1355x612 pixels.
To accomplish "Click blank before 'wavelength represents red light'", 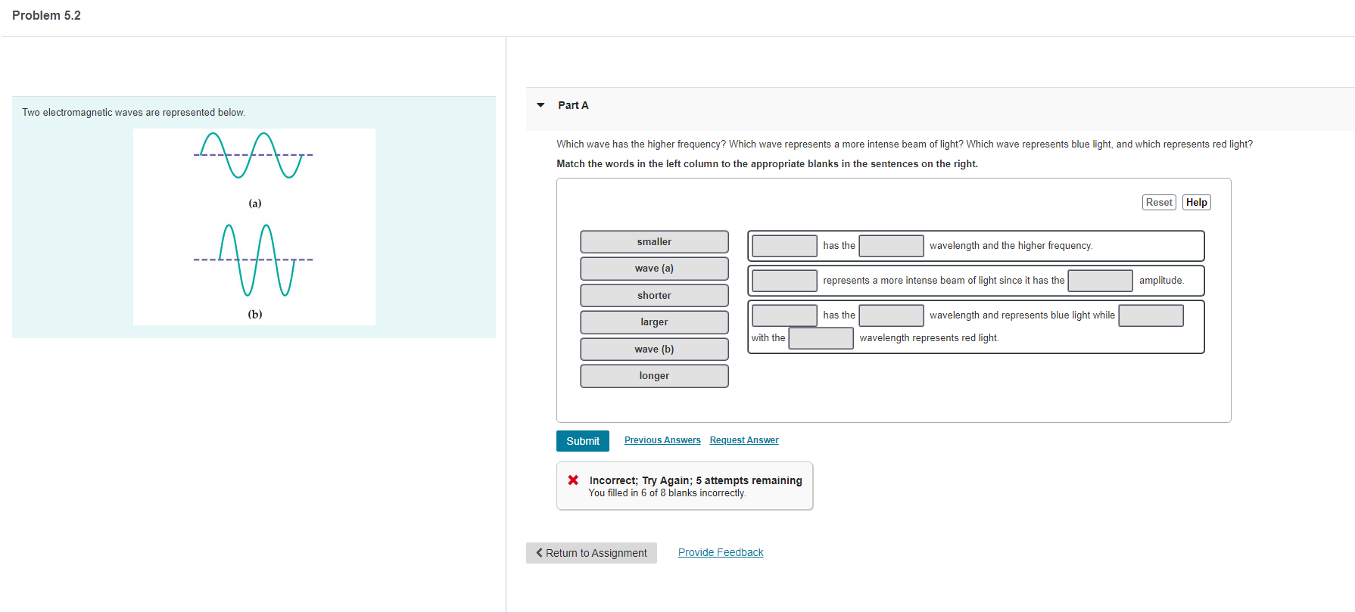I will tap(821, 338).
